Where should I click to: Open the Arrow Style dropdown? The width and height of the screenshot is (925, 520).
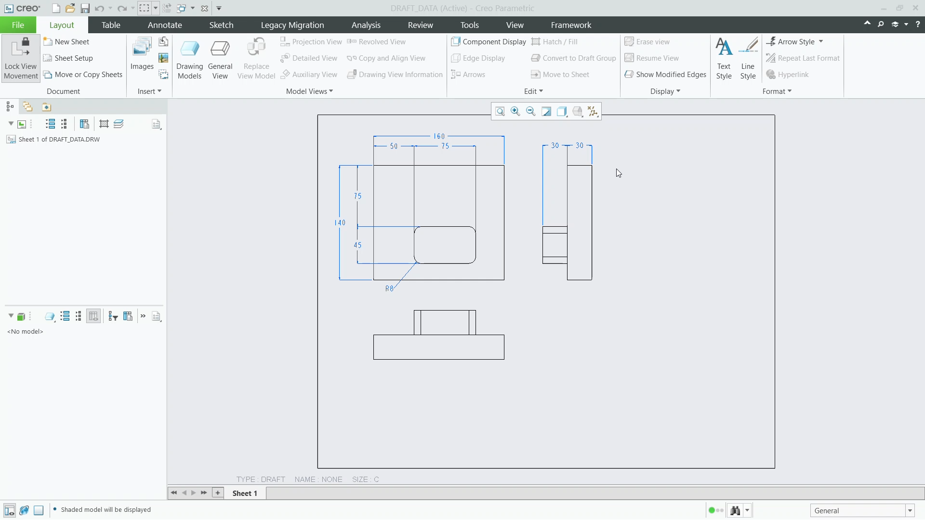(x=821, y=42)
